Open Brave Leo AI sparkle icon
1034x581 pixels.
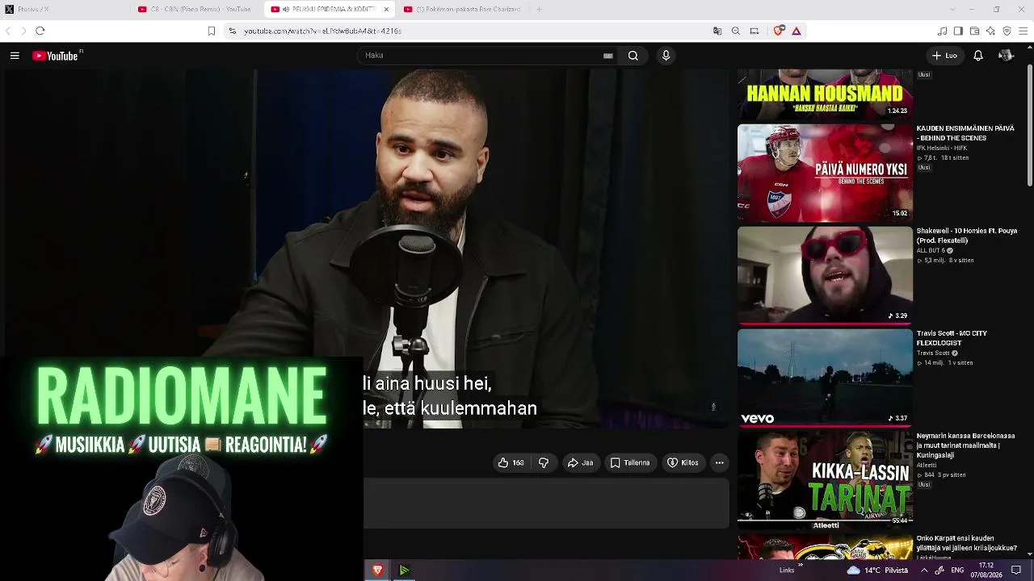990,31
